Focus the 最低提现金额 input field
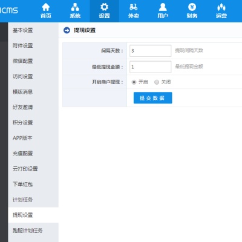242x242 pixels. [x=151, y=67]
